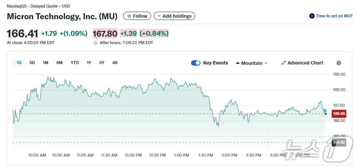Show the 6M chart range
This screenshot has width=358, height=167.
pyautogui.click(x=59, y=63)
